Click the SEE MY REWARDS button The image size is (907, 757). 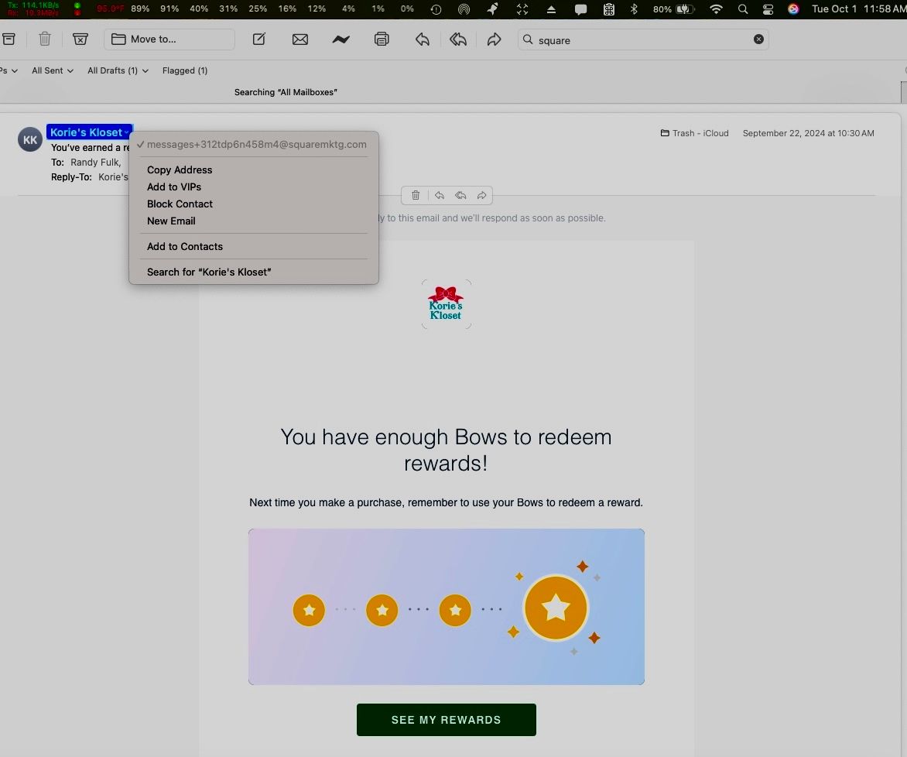[446, 720]
